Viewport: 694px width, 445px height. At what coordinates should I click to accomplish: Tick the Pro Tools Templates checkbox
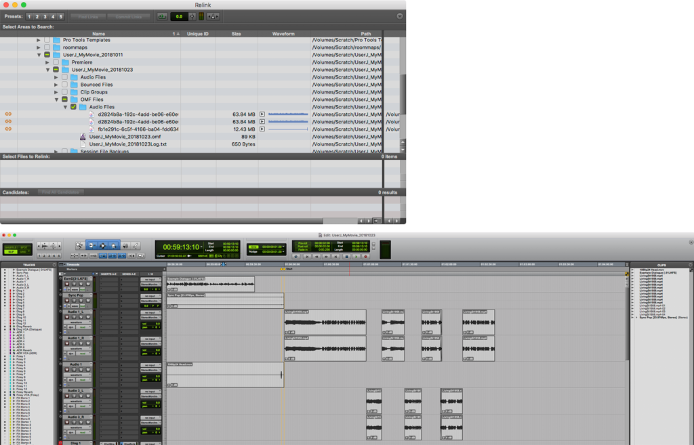click(47, 40)
